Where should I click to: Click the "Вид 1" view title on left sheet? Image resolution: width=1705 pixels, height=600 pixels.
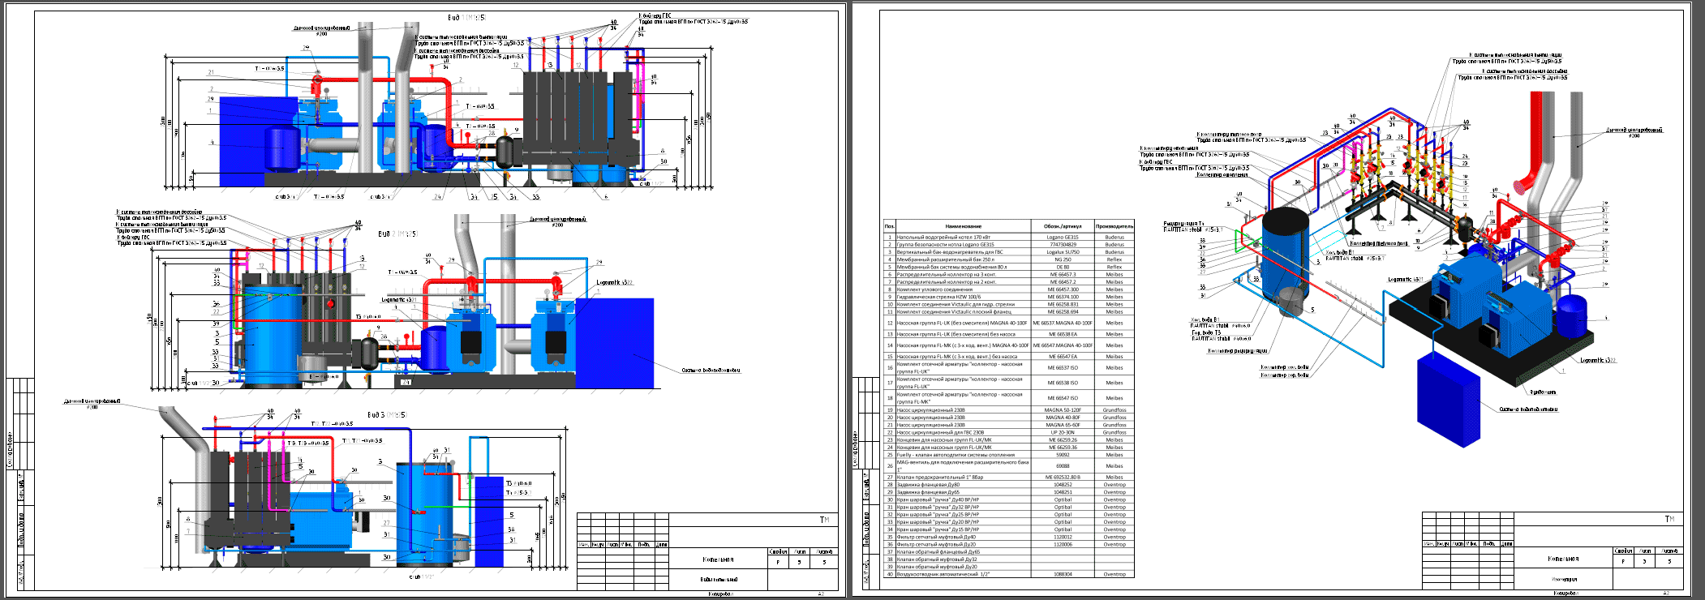click(x=467, y=17)
